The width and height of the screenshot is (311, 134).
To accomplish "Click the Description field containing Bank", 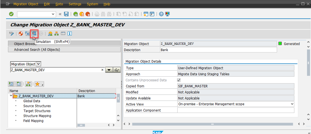I will coord(218,50).
